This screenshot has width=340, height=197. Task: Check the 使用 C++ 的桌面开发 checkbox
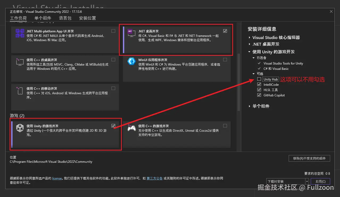click(113, 59)
